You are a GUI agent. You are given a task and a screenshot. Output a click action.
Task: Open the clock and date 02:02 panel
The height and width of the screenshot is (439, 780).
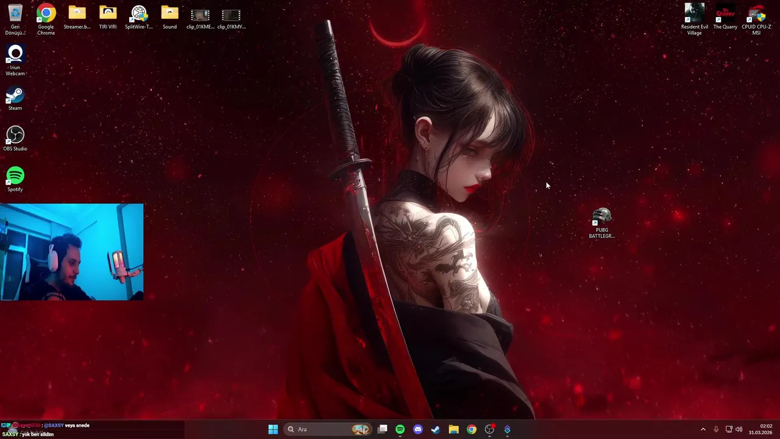pyautogui.click(x=761, y=429)
